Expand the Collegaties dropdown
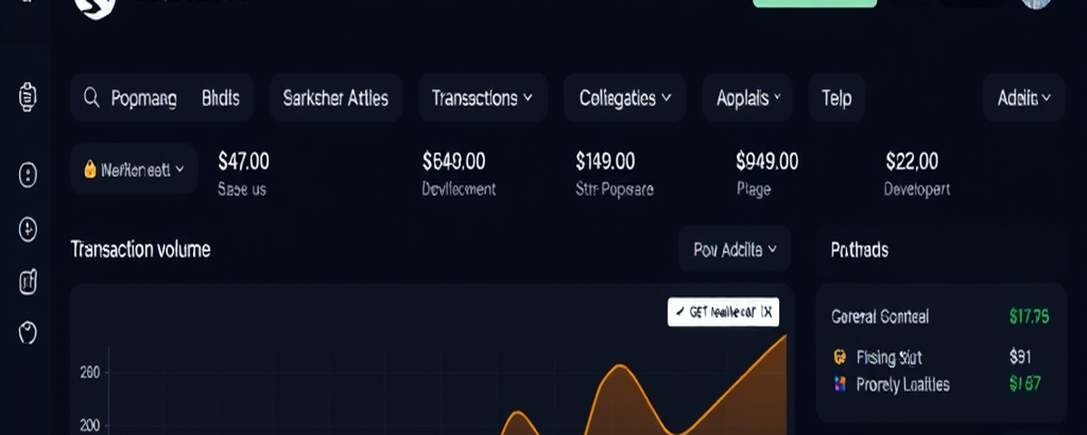Viewport: 1087px width, 435px height. pos(625,98)
